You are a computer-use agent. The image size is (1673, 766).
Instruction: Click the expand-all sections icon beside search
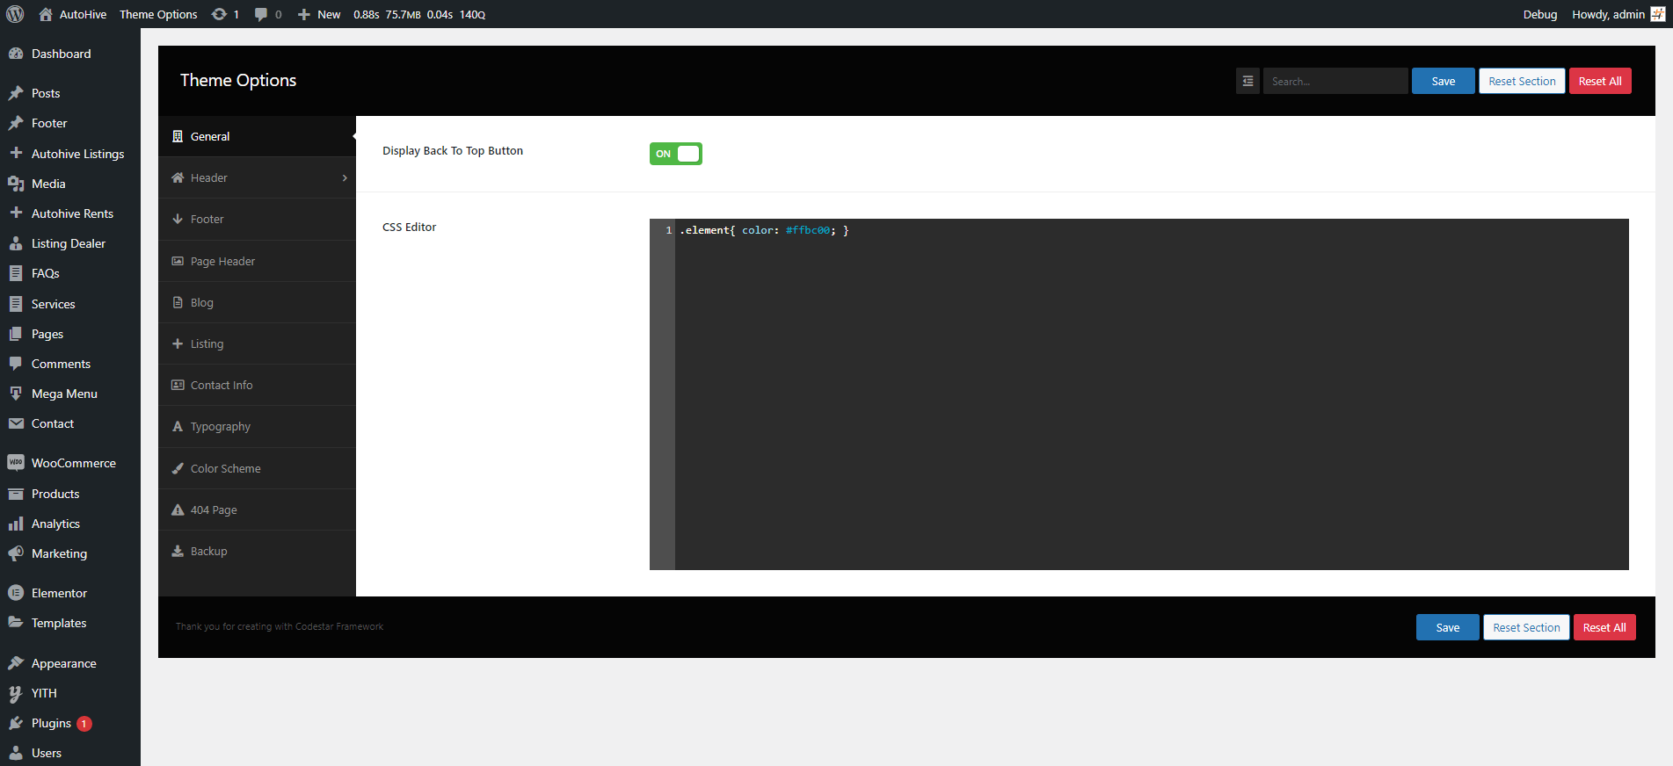point(1247,81)
